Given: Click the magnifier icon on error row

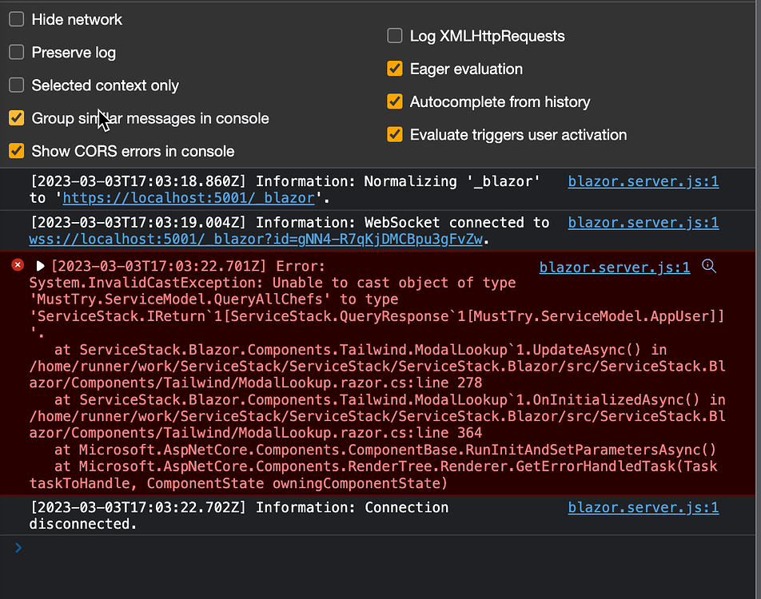Looking at the screenshot, I should 709,266.
